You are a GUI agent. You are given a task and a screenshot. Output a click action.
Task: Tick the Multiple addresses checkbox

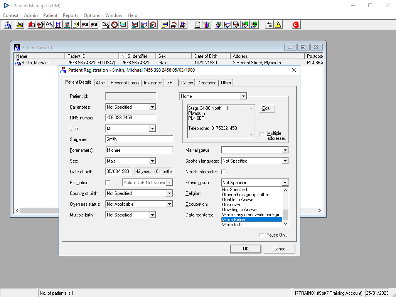[x=262, y=135]
